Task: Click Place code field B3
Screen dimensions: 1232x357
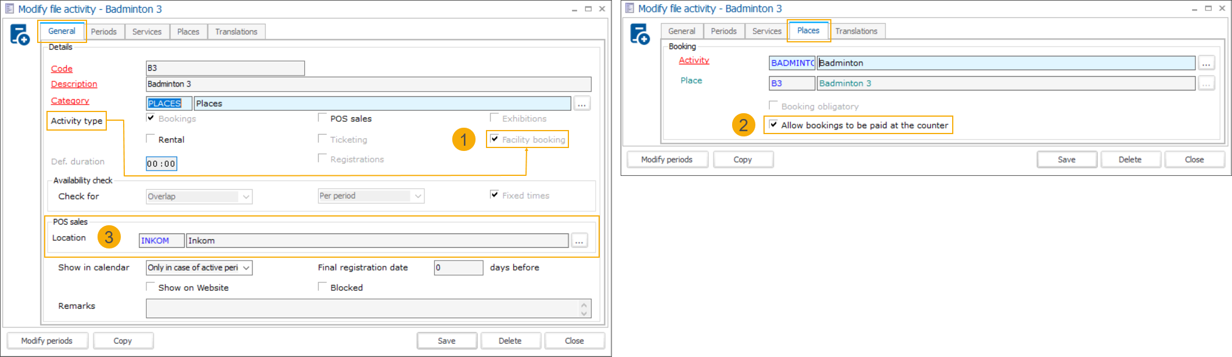Action: click(x=792, y=83)
